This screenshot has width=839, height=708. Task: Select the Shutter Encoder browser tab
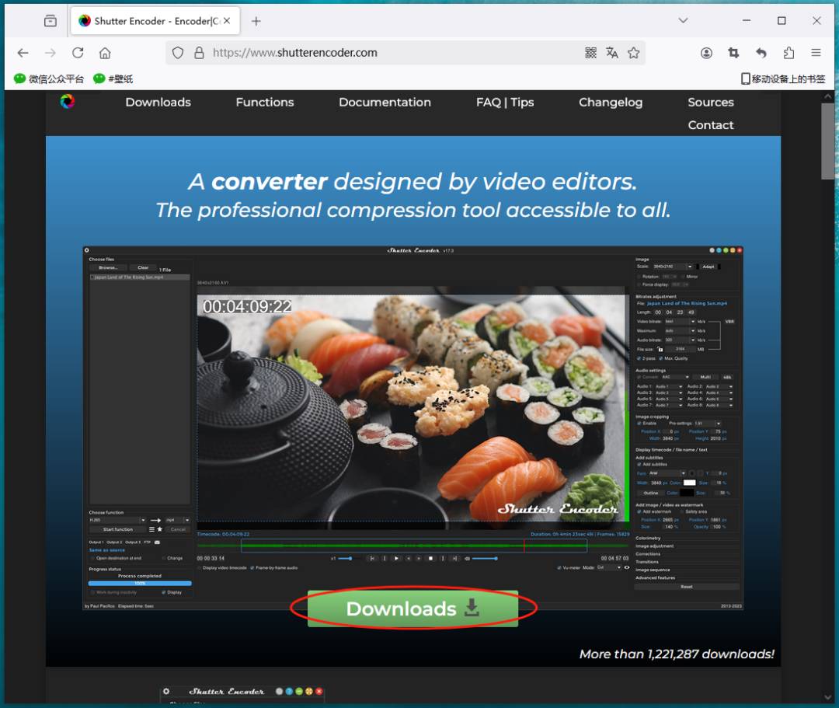(x=155, y=21)
